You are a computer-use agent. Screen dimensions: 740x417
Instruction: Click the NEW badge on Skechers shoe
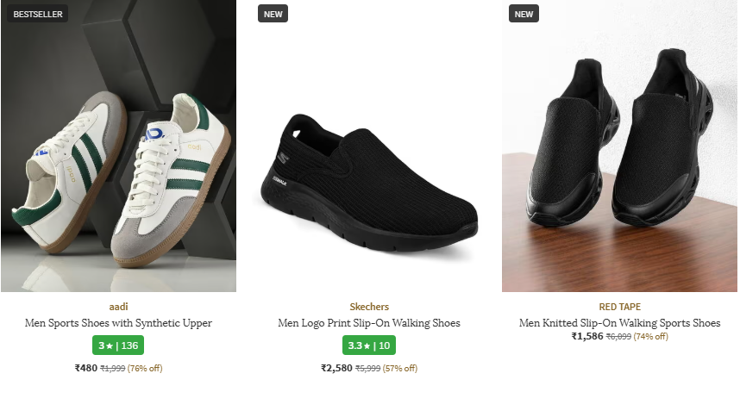click(x=273, y=14)
